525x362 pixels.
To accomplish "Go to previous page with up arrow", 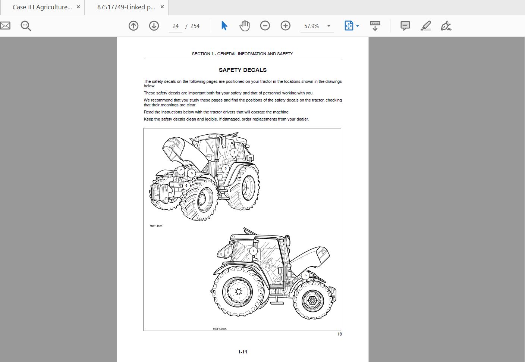I will click(x=133, y=26).
